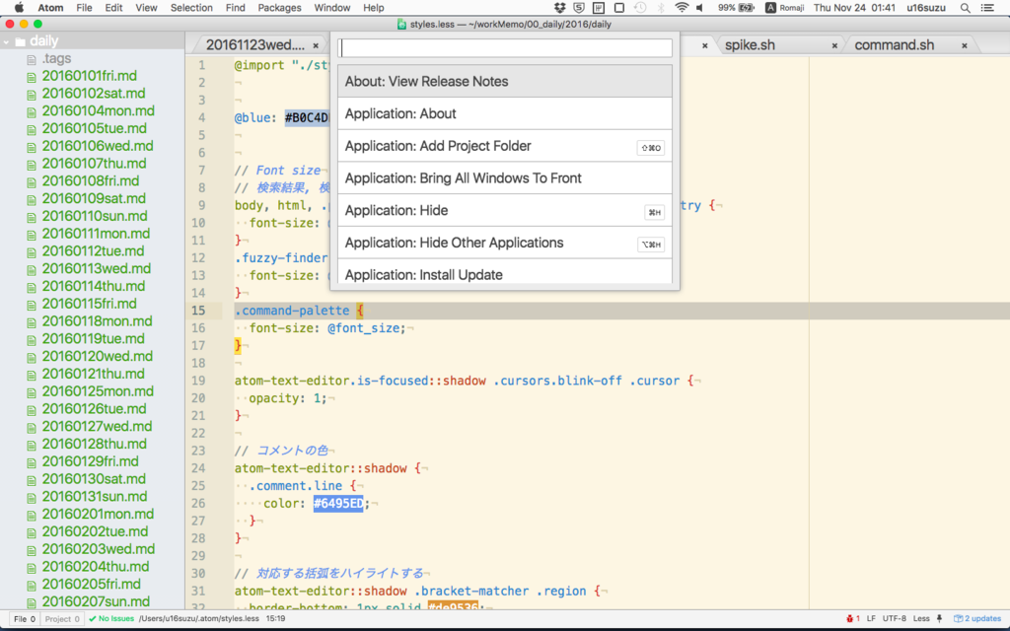This screenshot has width=1010, height=631.
Task: Click file icon beside 20160101fri.md
Action: click(x=31, y=77)
